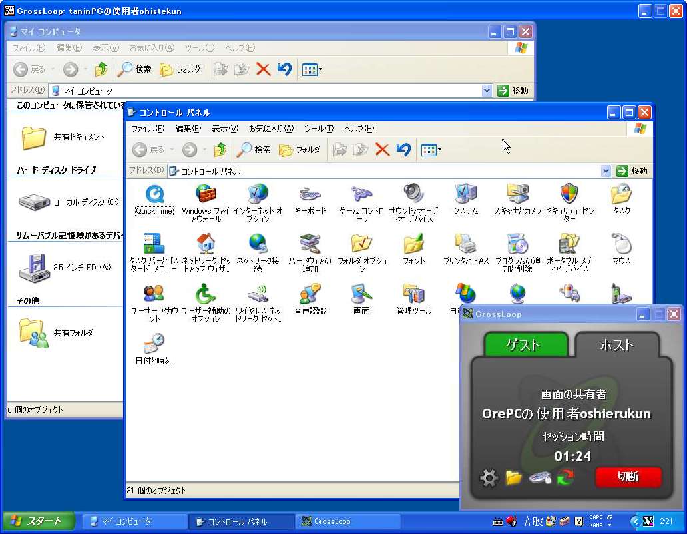
Task: Open 日付と時刻 icon
Action: tap(154, 344)
